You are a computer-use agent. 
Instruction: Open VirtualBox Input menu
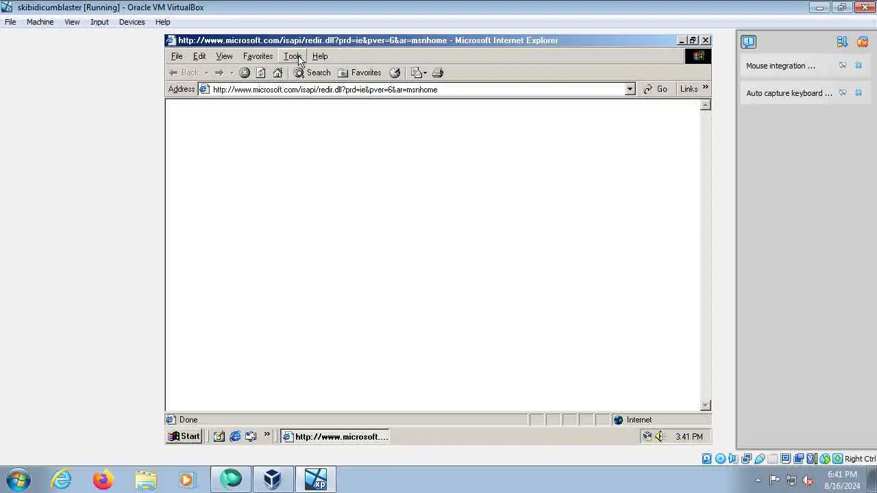[x=99, y=22]
